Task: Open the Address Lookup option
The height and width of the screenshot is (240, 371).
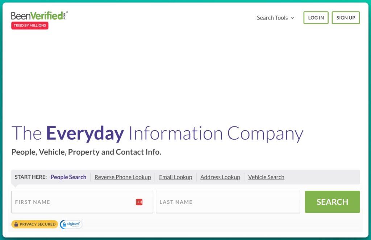Action: tap(220, 177)
